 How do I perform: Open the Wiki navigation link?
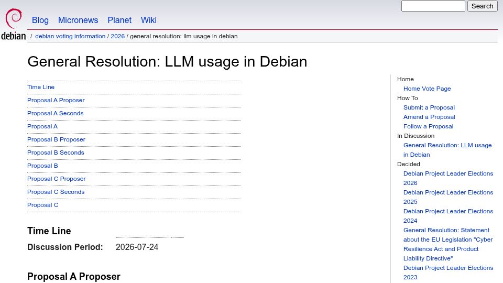tap(148, 20)
